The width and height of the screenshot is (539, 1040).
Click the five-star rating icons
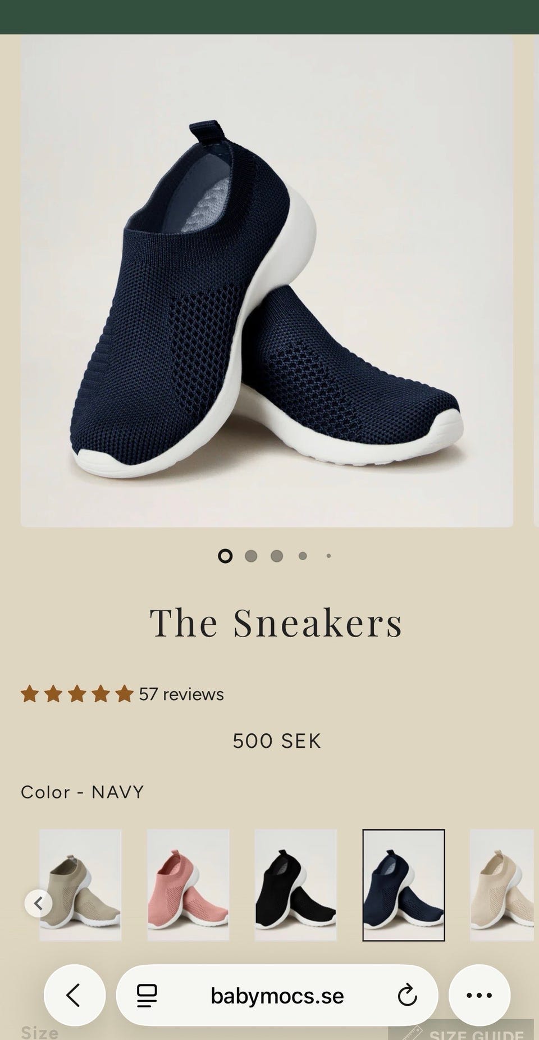tap(77, 694)
